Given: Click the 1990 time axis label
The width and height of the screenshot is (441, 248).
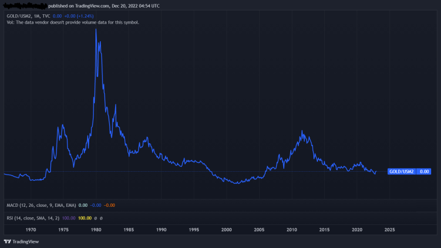Looking at the screenshot, I should (x=161, y=230).
